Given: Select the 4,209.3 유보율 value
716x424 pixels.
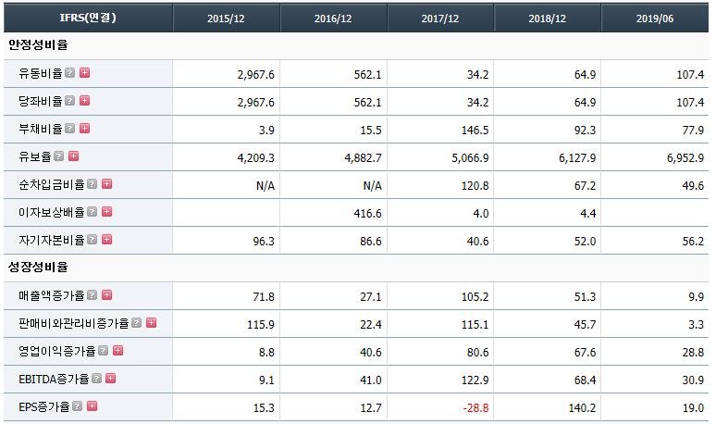Looking at the screenshot, I should 255,158.
